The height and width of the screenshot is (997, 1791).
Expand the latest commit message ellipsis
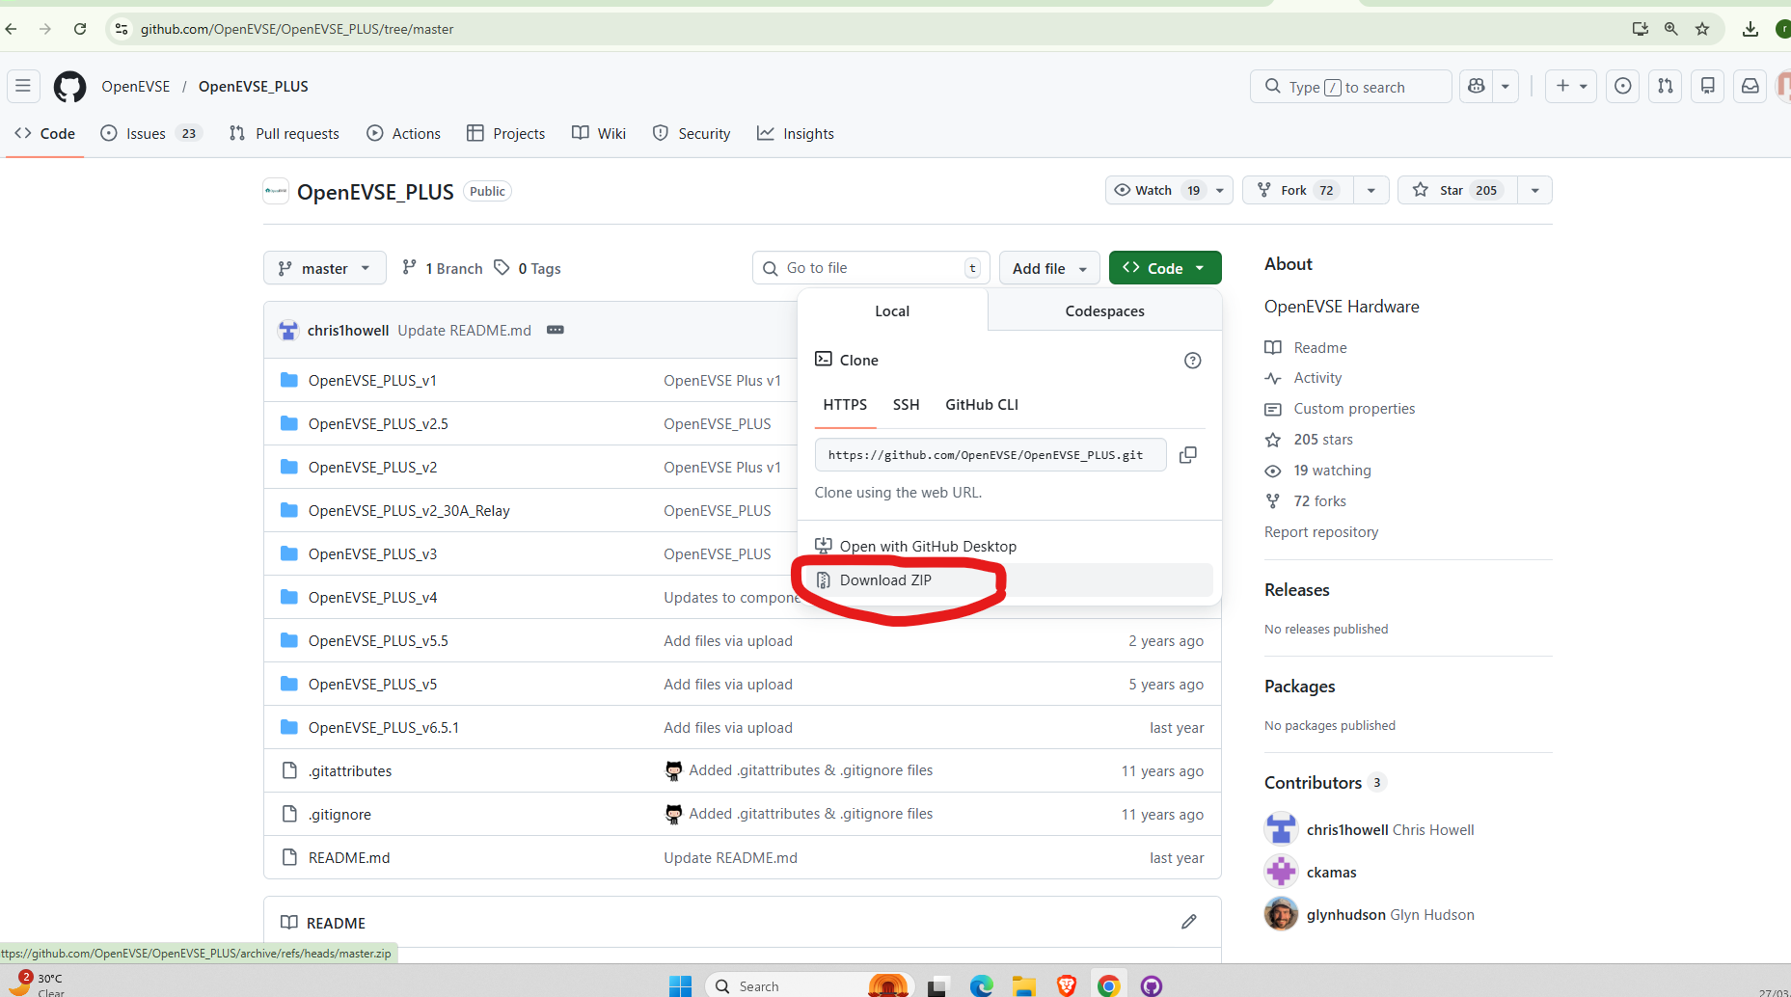click(x=555, y=331)
